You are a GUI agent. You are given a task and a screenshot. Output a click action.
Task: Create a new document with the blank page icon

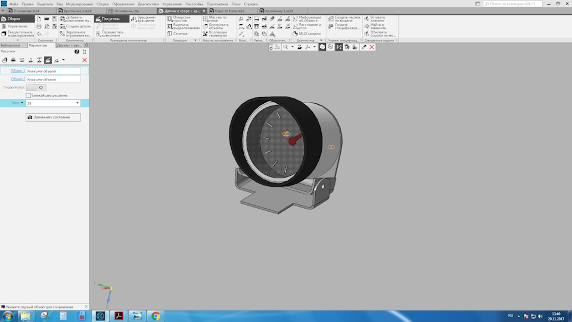[39, 18]
